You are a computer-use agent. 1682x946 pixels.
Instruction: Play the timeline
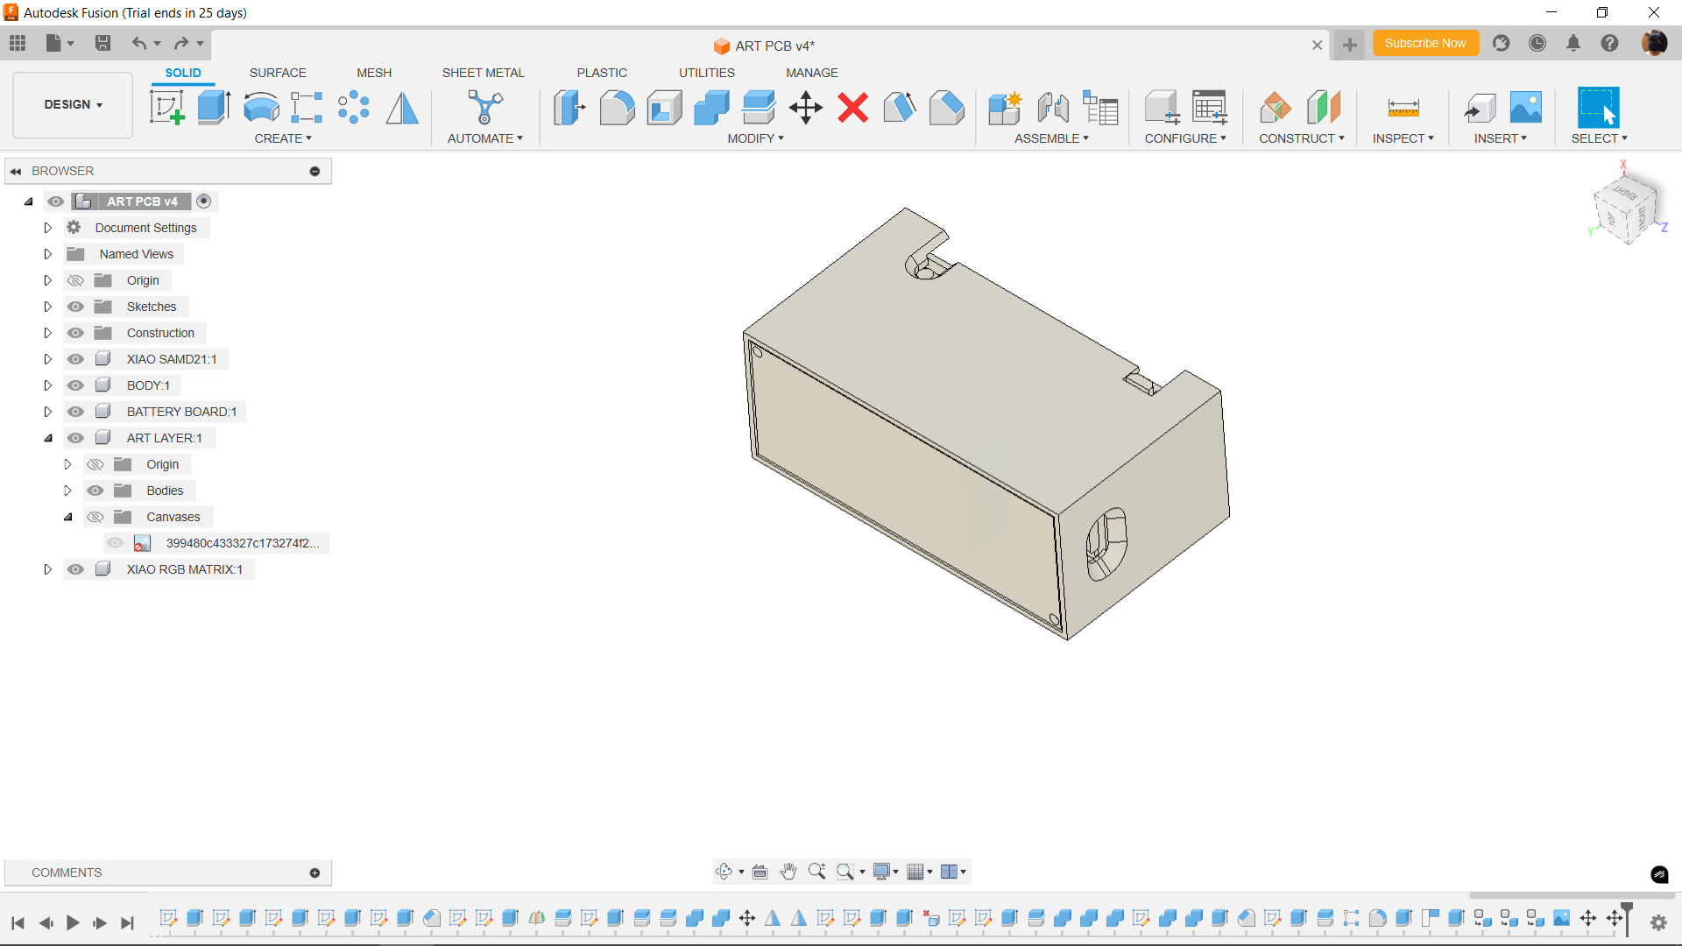coord(73,922)
